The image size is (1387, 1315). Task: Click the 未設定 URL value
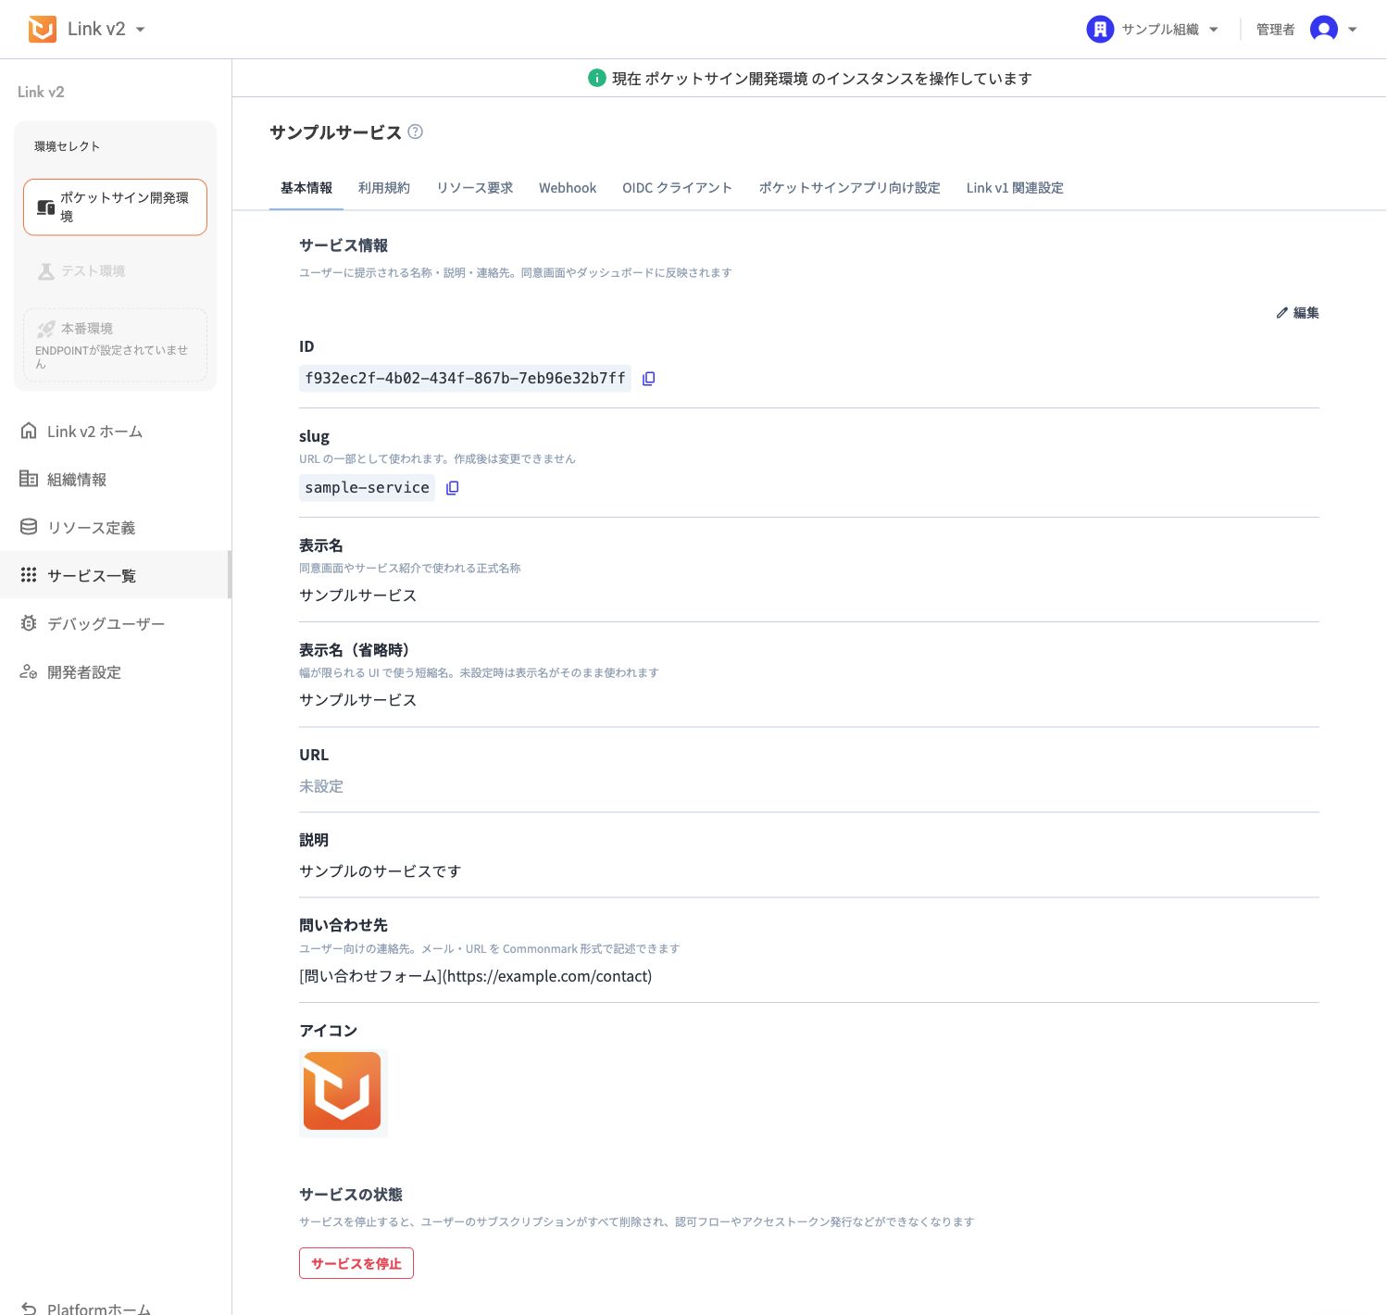coord(321,786)
